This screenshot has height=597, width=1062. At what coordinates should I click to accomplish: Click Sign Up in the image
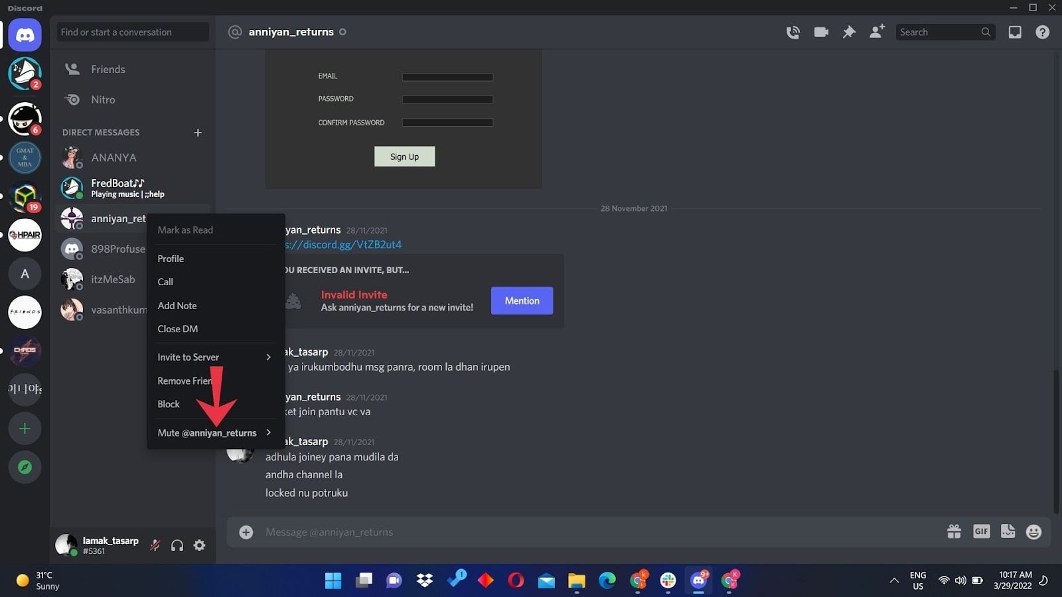point(404,157)
